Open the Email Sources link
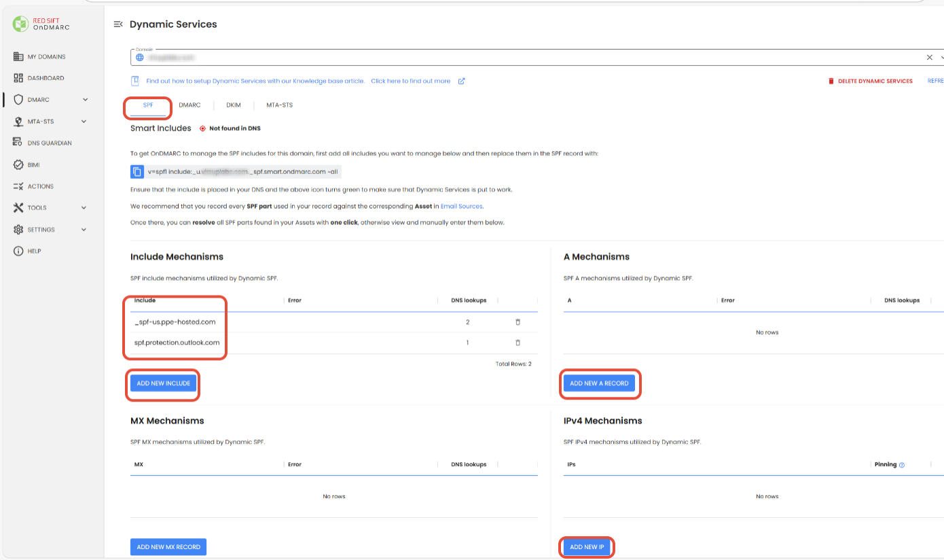The image size is (944, 560). 461,206
